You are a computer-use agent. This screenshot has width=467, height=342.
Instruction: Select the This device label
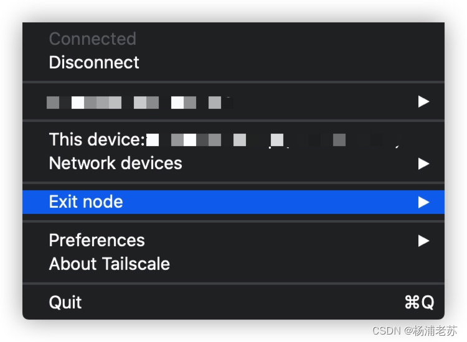(97, 139)
